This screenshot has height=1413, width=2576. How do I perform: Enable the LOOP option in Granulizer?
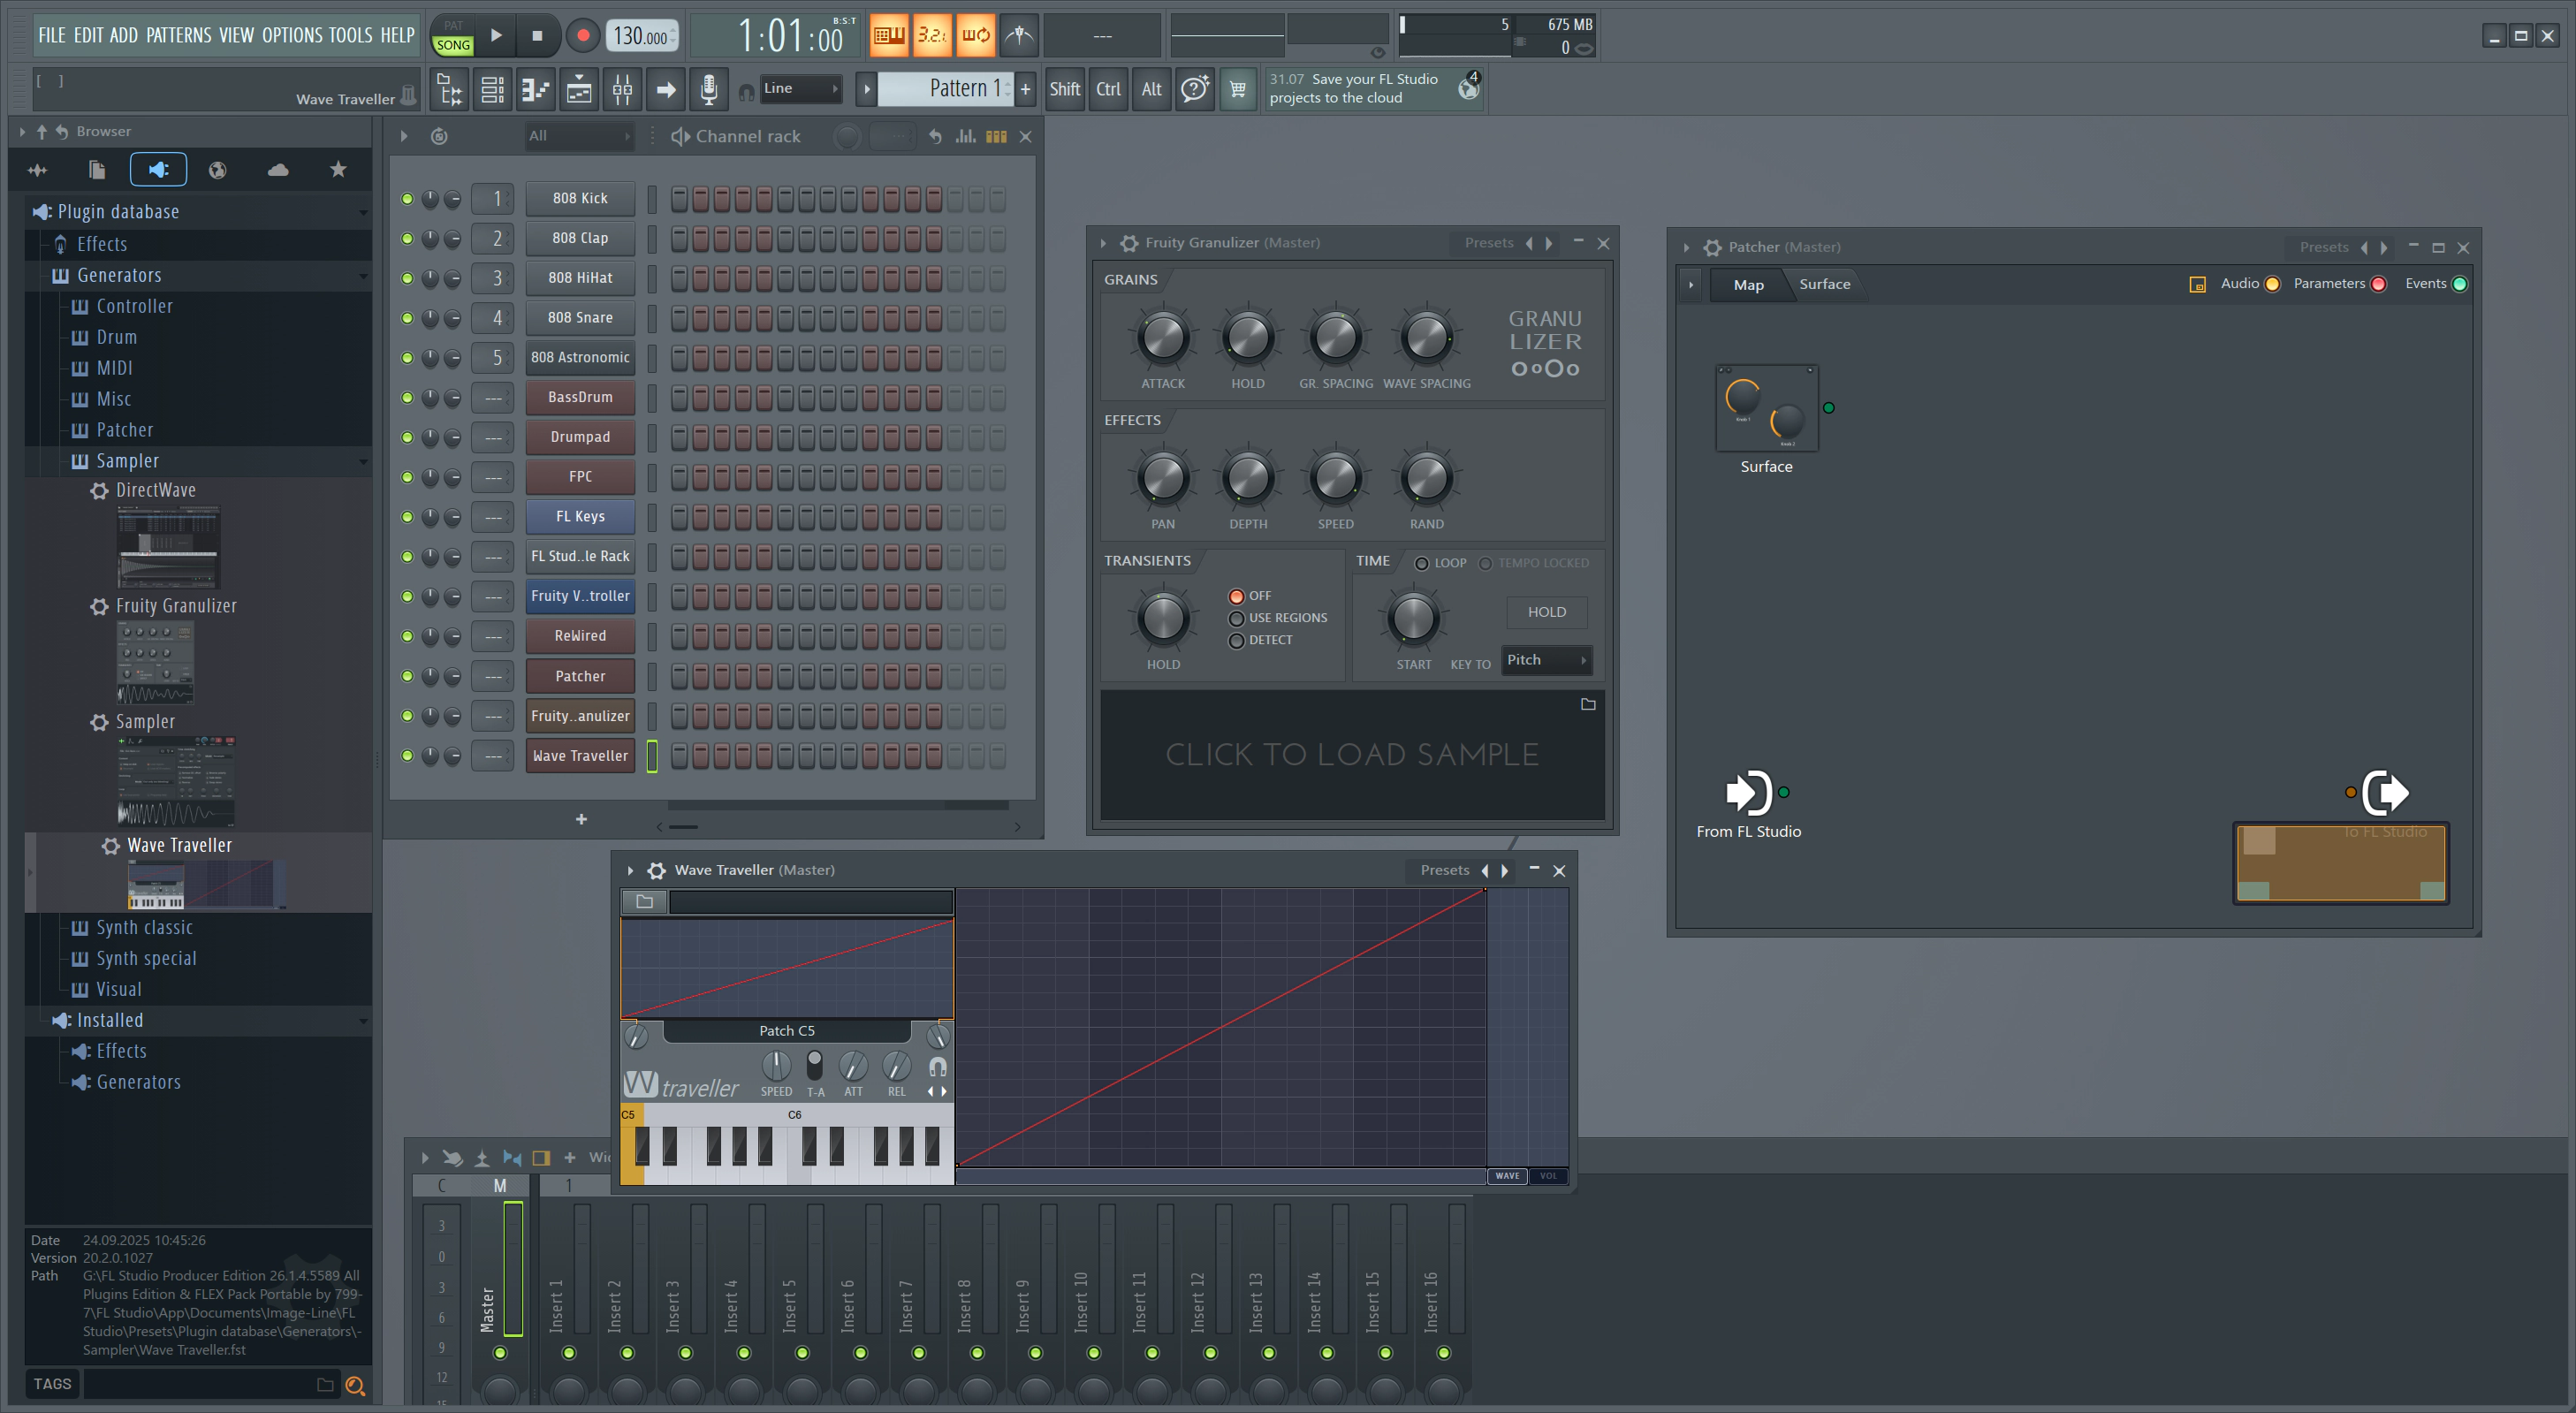(1440, 563)
